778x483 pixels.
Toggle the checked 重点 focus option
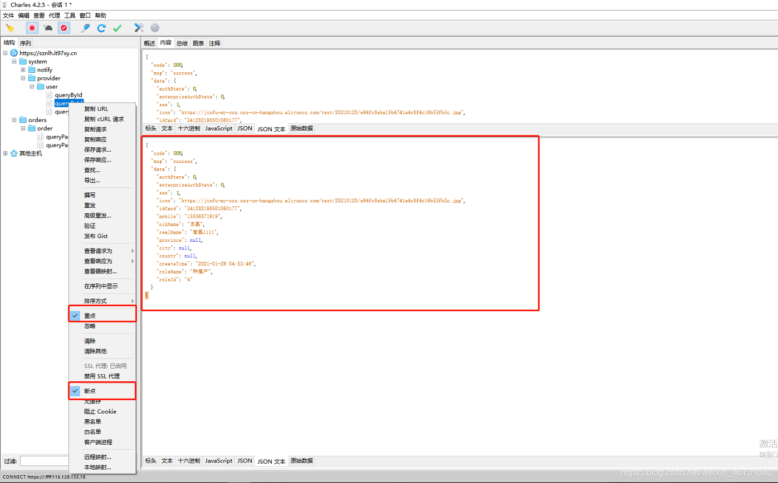[x=102, y=315]
